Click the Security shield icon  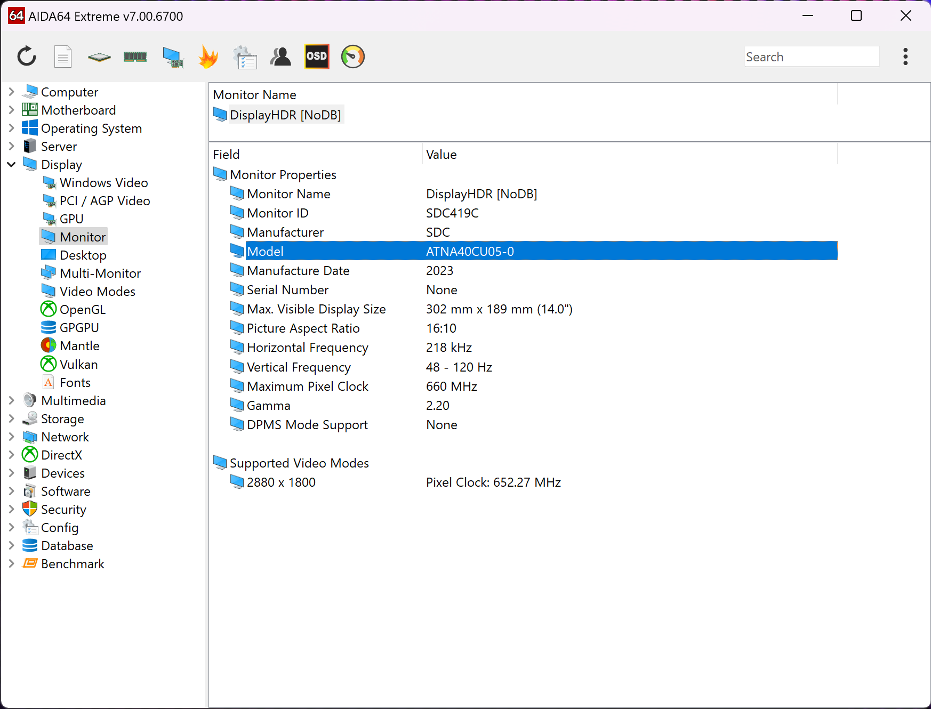30,509
